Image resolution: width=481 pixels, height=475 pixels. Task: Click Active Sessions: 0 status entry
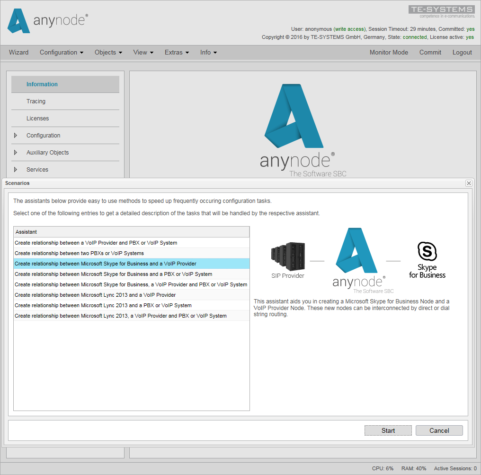[x=455, y=468]
